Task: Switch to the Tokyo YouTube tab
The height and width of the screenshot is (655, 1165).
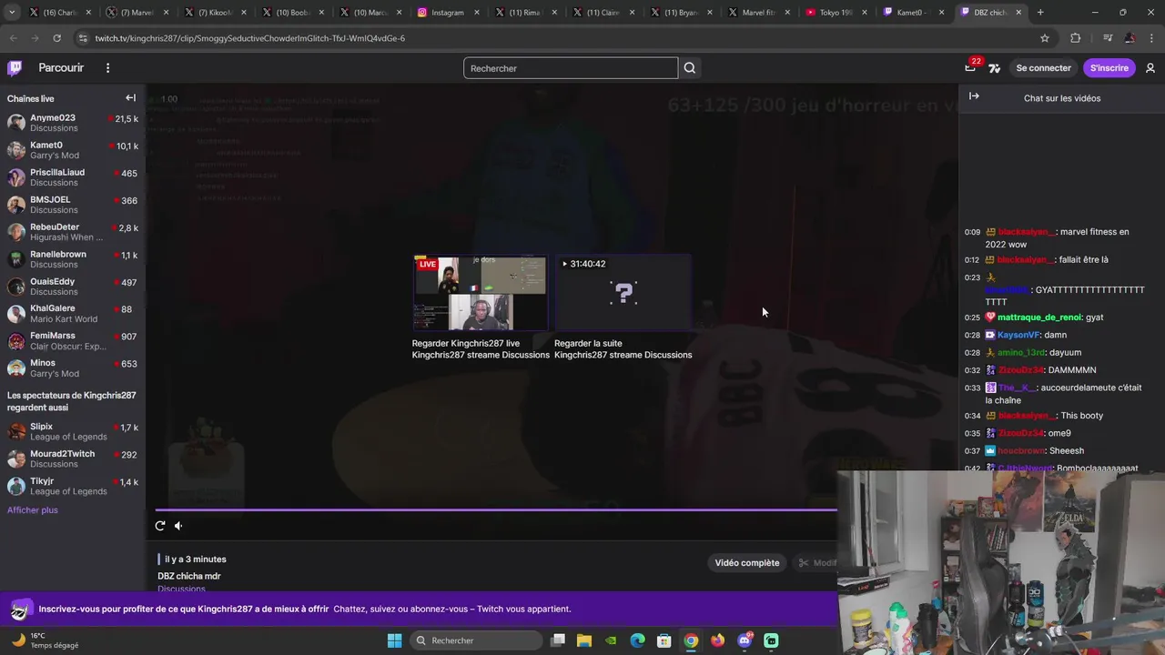Action: coord(832,13)
